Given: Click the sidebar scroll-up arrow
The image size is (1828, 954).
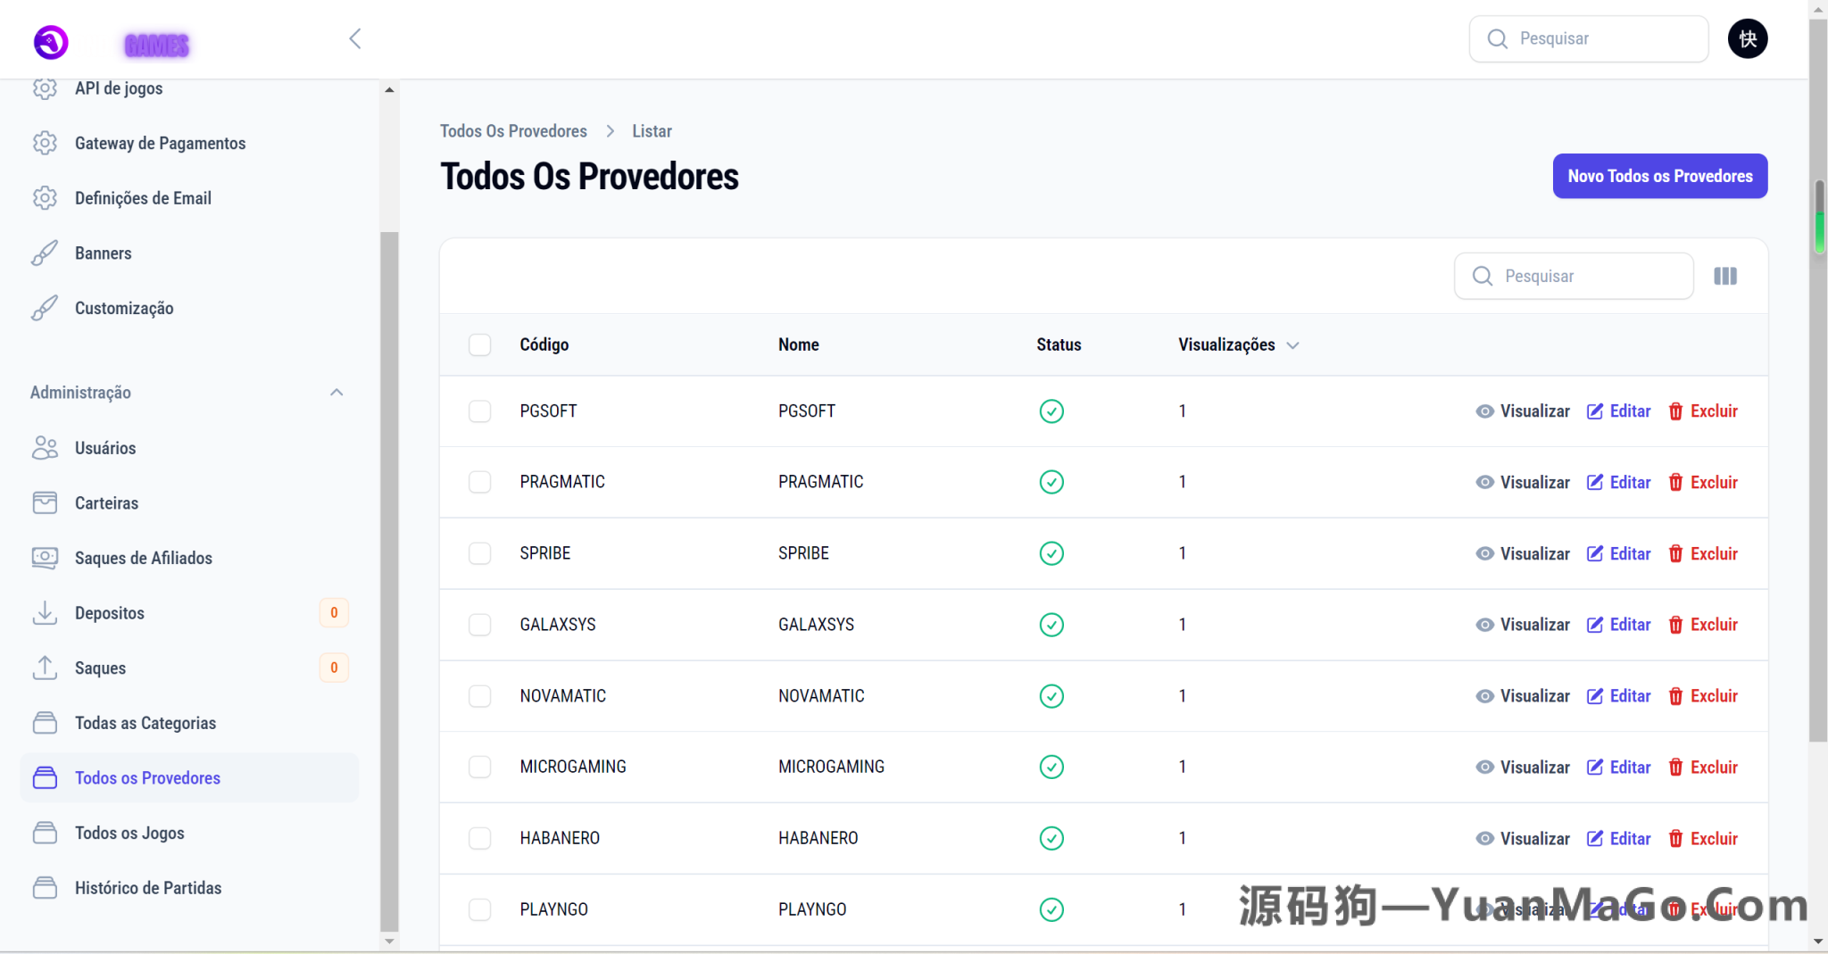Looking at the screenshot, I should click(389, 90).
